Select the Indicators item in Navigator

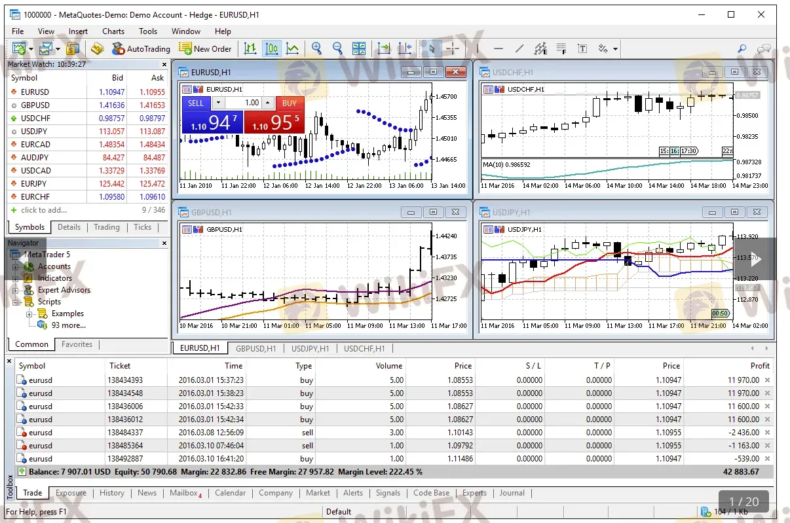pos(55,278)
